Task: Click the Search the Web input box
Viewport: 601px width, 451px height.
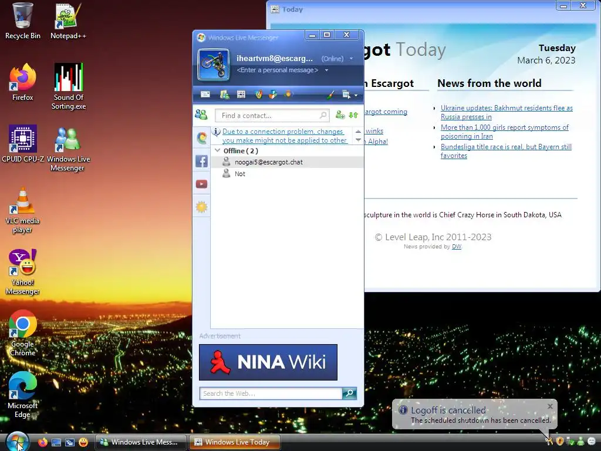Action: click(x=271, y=393)
